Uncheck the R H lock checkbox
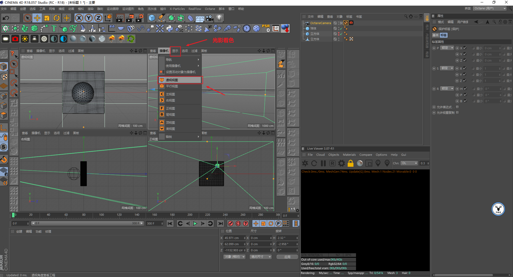 465,89
